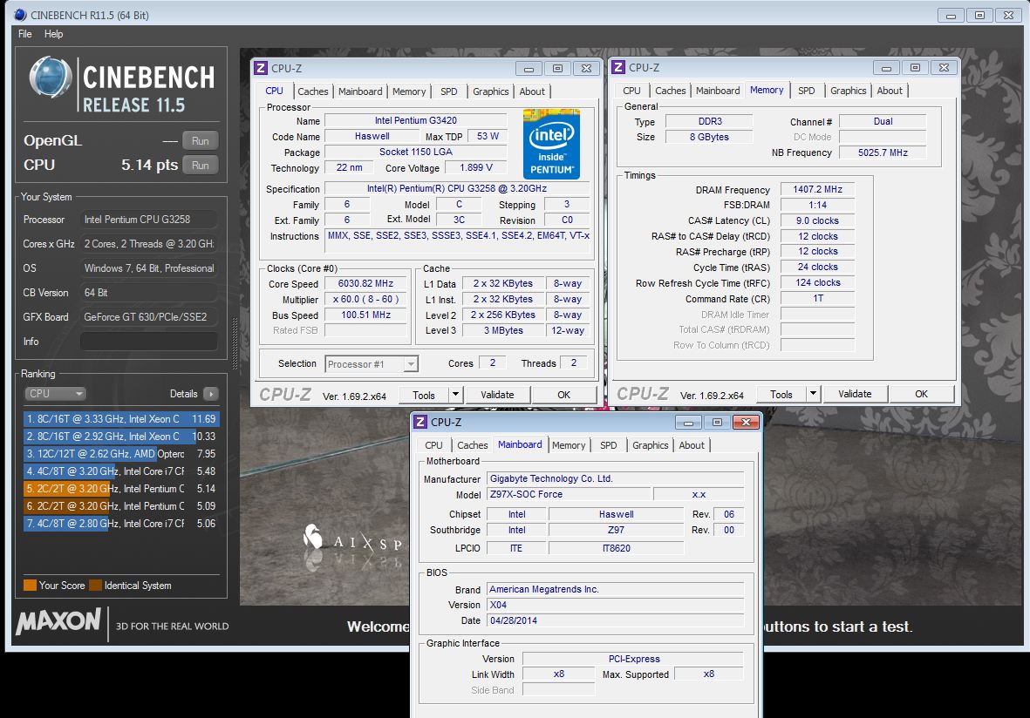Click the Cinebench panel resize grip handle
Viewport: 1030px width, 718px height.
point(235,343)
